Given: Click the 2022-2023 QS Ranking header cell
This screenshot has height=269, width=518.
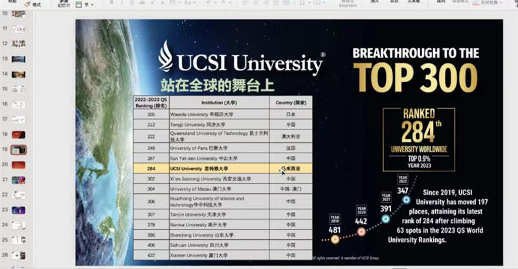Looking at the screenshot, I should click(x=152, y=103).
